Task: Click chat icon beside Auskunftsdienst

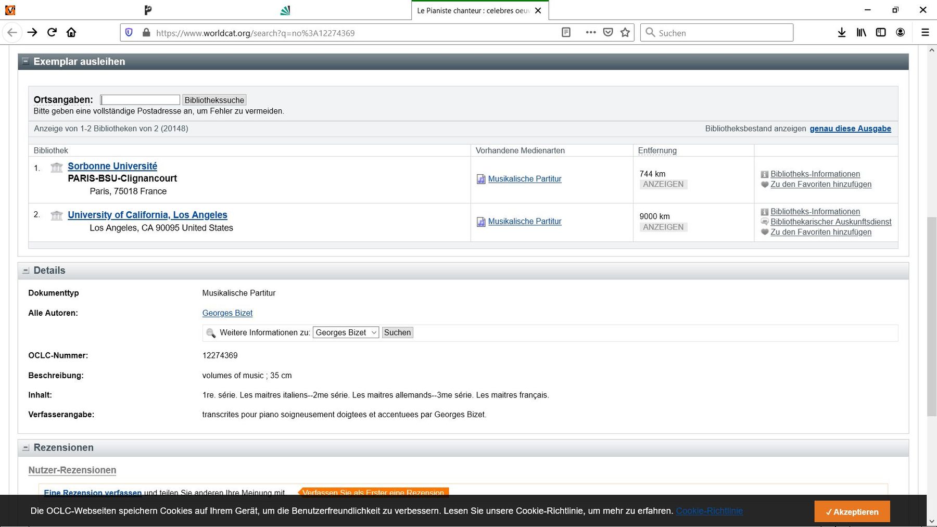Action: 764,222
